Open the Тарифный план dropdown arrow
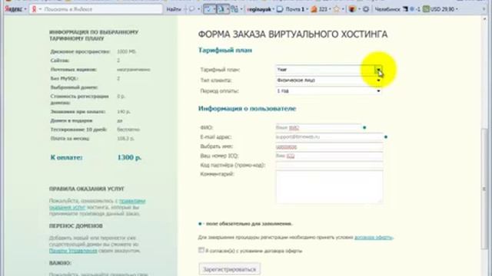The width and height of the screenshot is (492, 276). click(379, 70)
